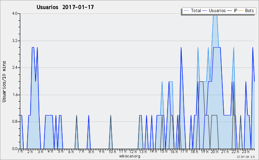Click the y-axis value 0.0

pyautogui.click(x=15, y=149)
